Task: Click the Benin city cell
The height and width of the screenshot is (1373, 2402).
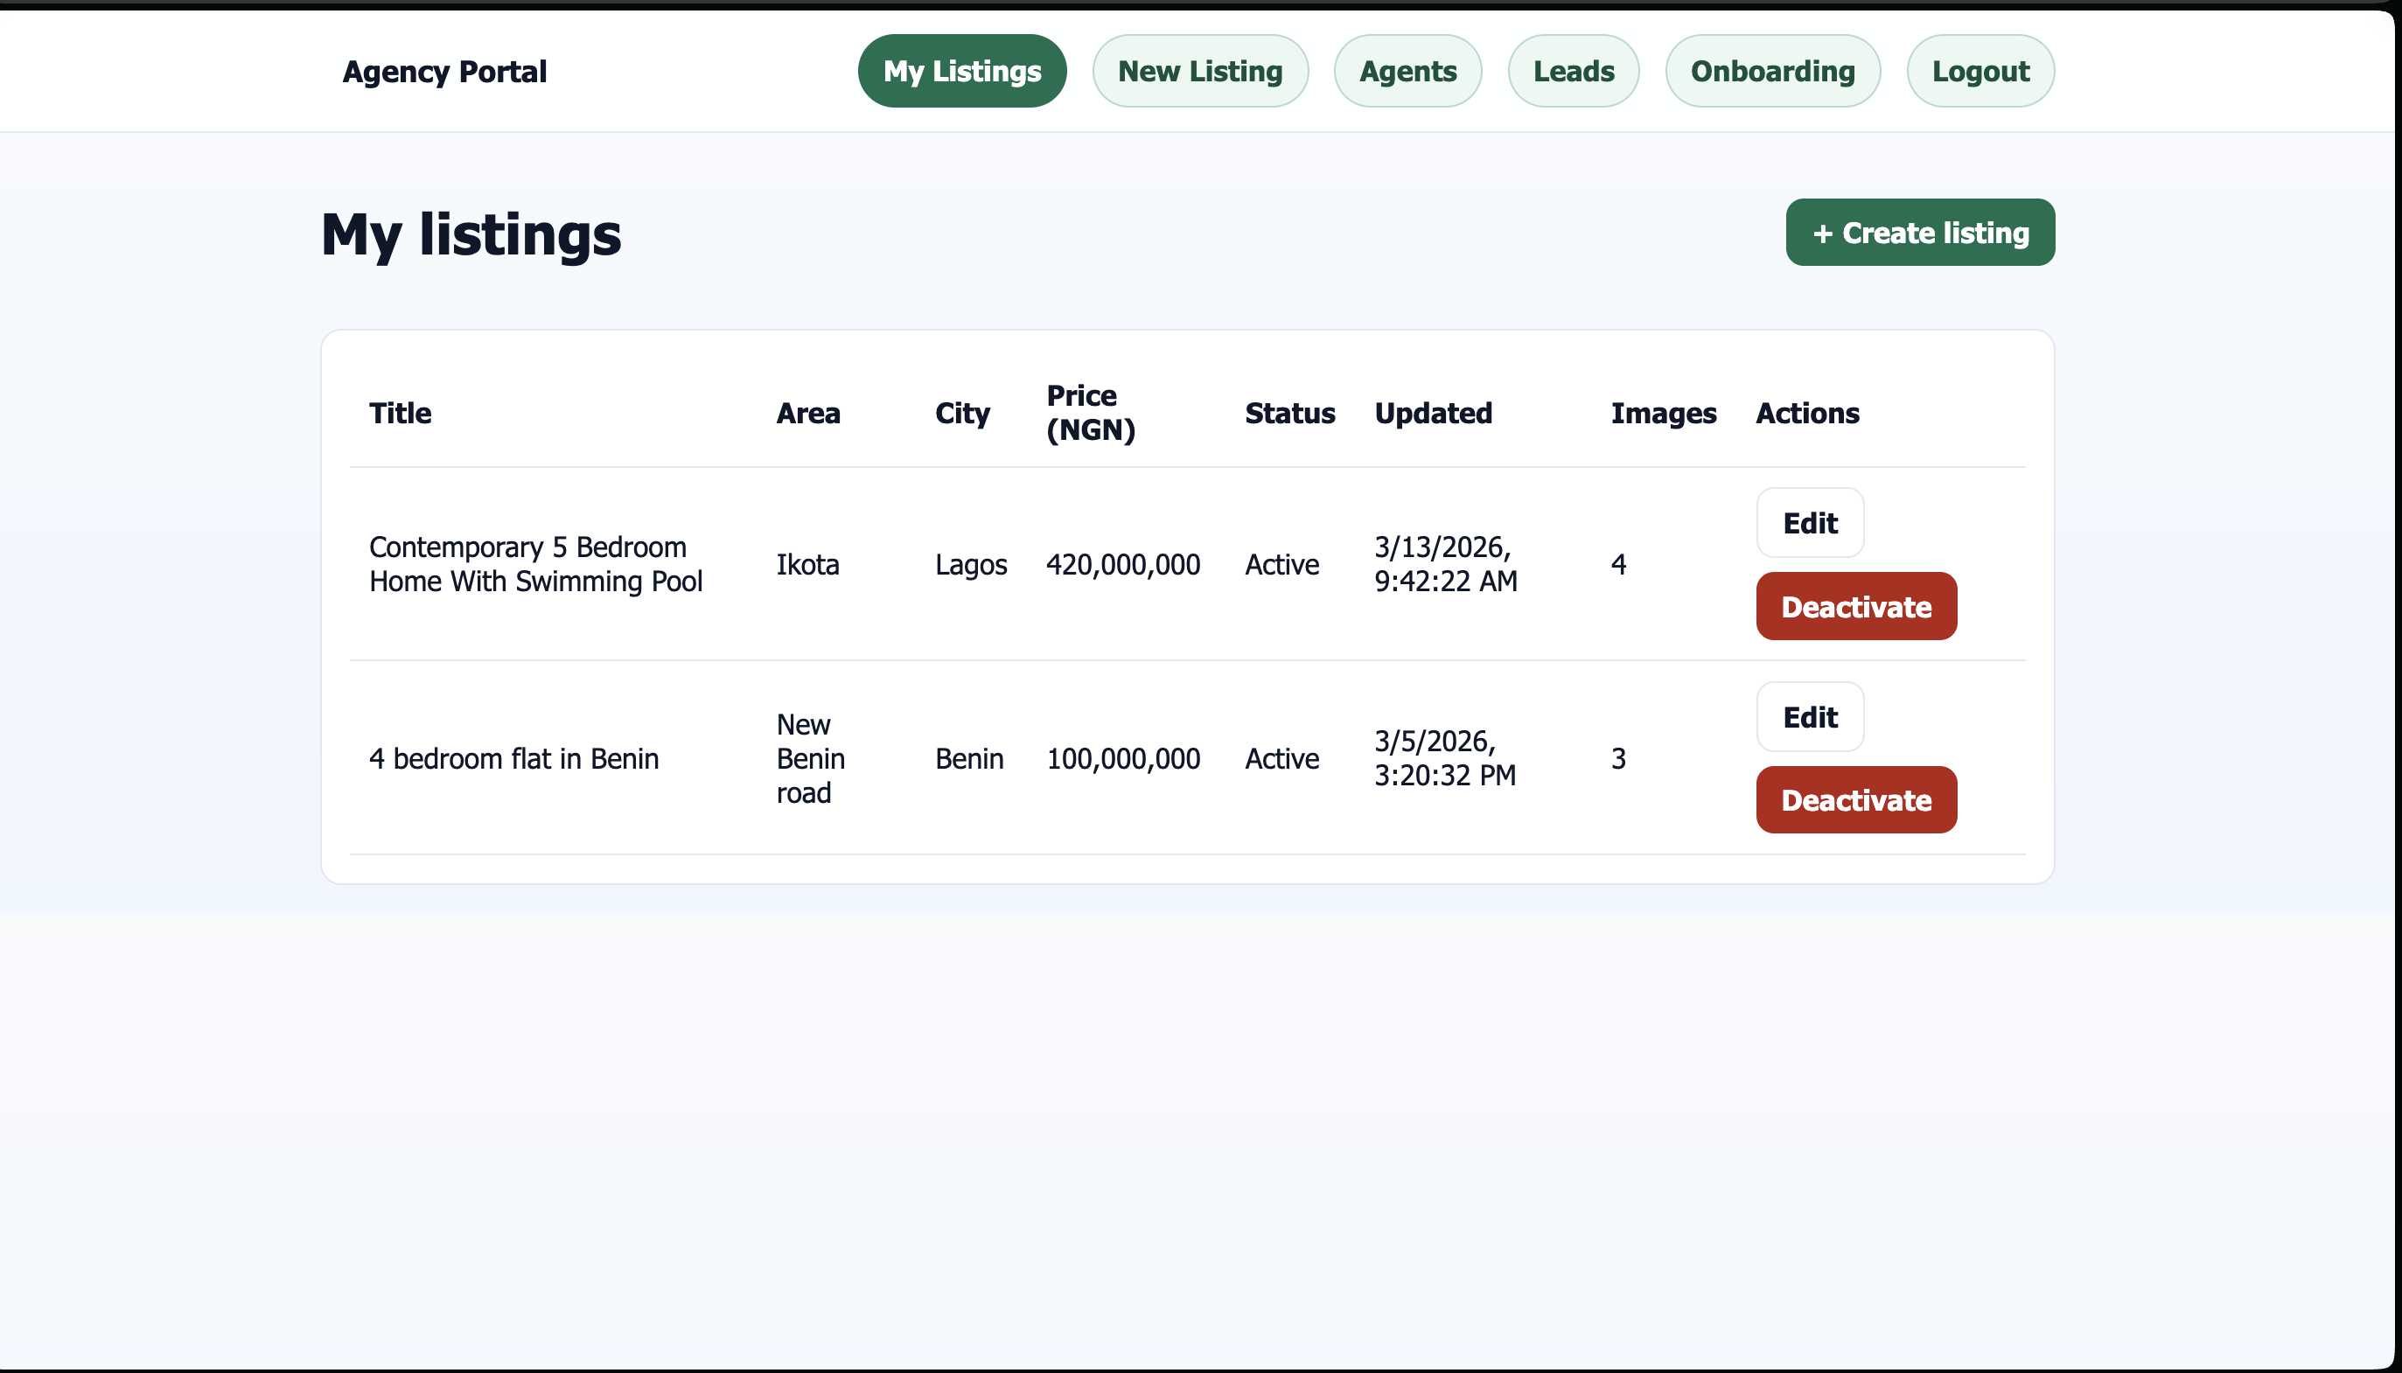Action: 968,758
